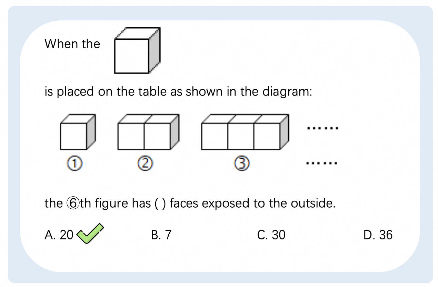The height and width of the screenshot is (287, 438).
Task: Click the lower ellipsis dots beside the labels
Action: coord(322,163)
